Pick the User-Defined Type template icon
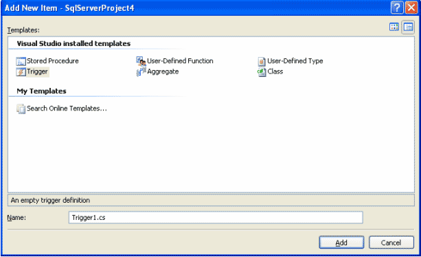 tap(262, 61)
